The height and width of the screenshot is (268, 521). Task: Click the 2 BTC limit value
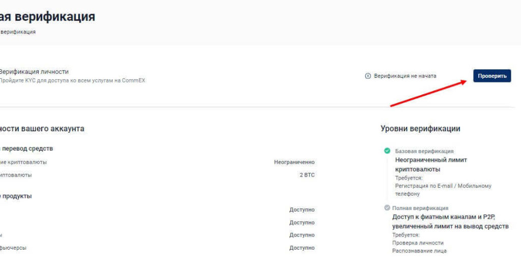pos(307,175)
